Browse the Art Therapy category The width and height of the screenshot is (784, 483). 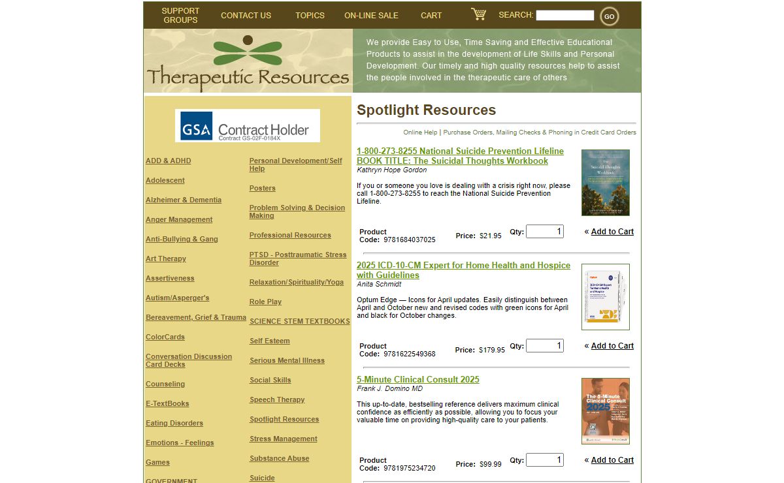(166, 258)
